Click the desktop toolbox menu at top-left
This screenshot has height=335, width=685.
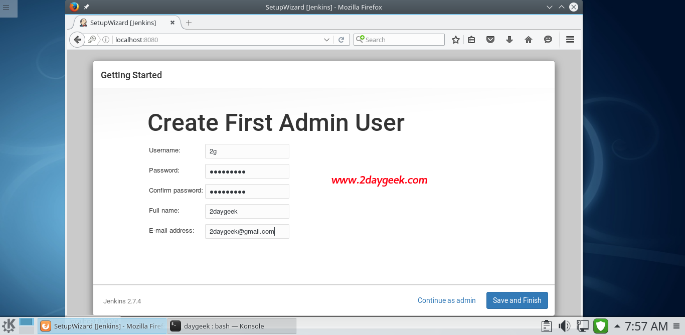(x=6, y=8)
